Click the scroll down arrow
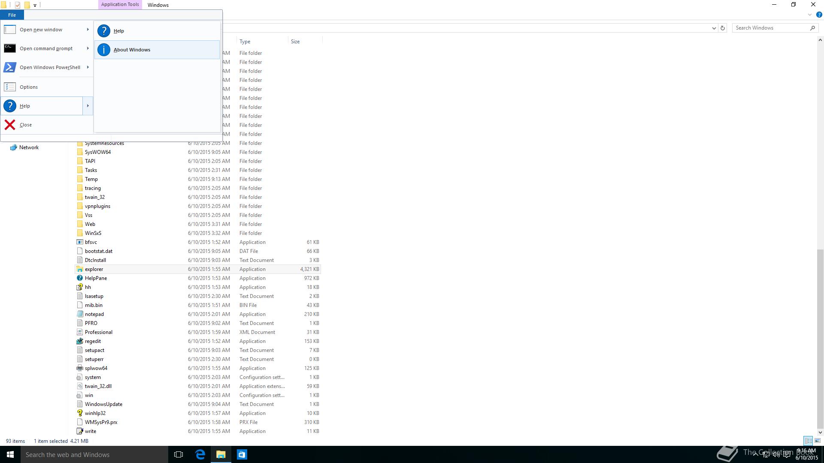Image resolution: width=824 pixels, height=463 pixels. tap(820, 432)
